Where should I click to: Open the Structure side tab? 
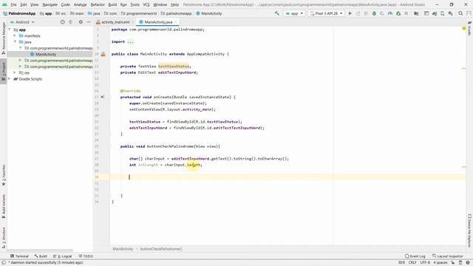(3, 238)
